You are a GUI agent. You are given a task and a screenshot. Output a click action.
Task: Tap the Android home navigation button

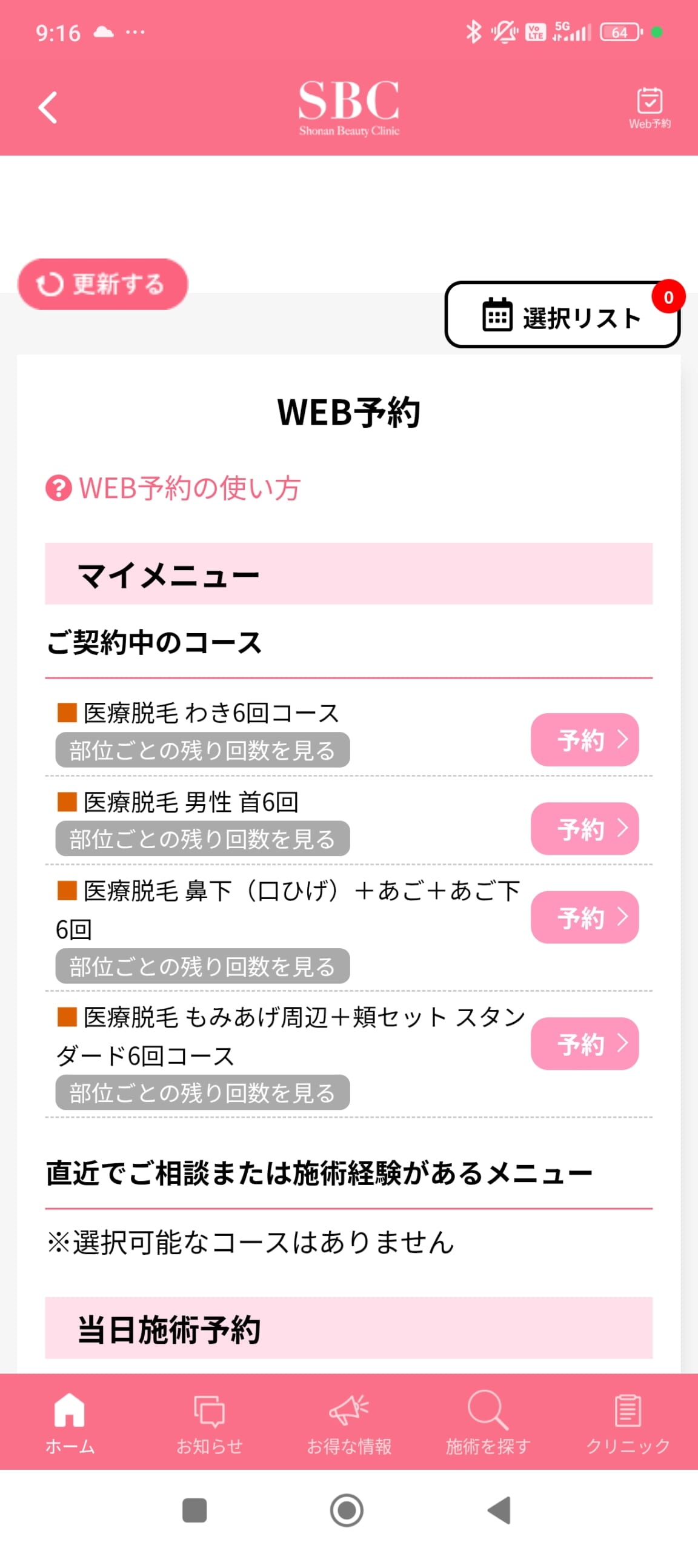coord(347,1510)
